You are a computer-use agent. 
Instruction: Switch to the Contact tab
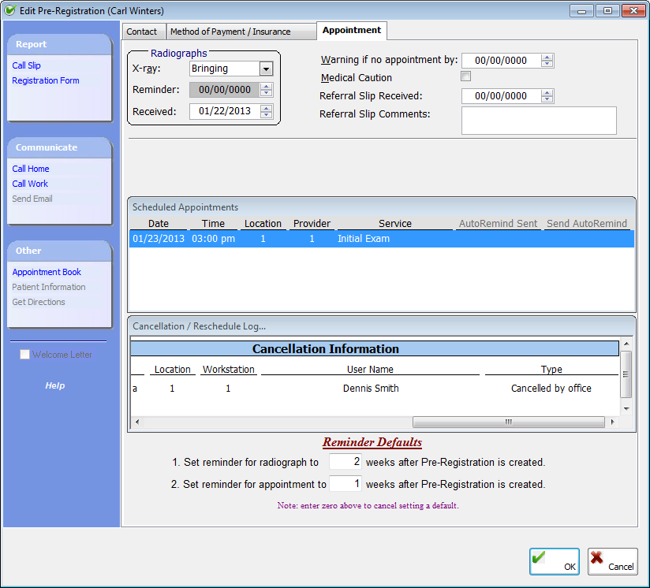[142, 32]
